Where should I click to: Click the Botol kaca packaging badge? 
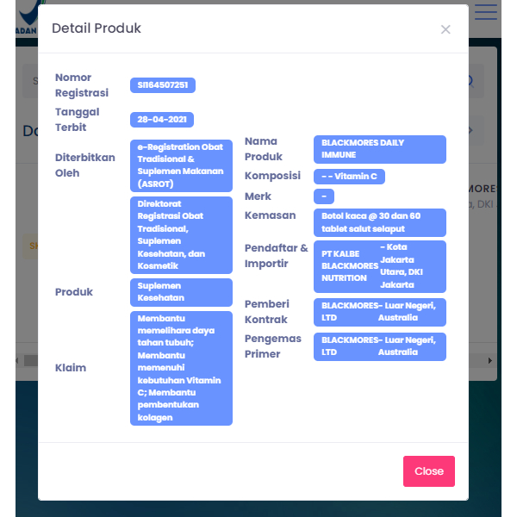pyautogui.click(x=379, y=222)
